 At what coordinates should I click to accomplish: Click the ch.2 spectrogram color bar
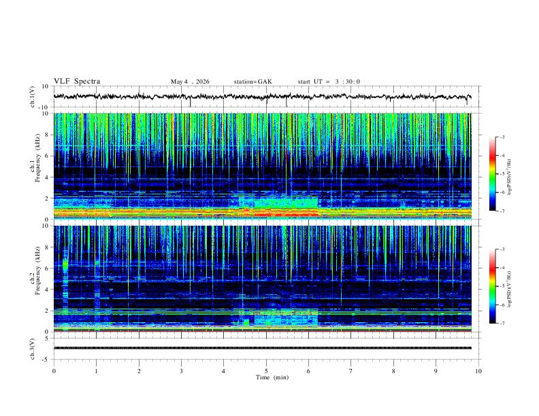pos(492,286)
